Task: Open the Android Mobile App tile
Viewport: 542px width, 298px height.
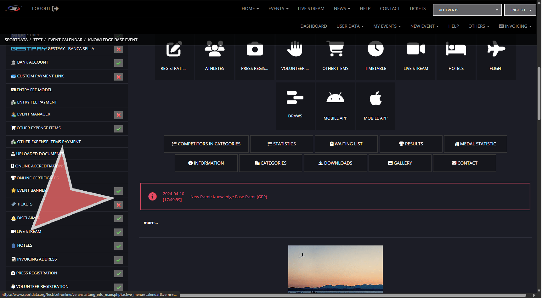Action: [335, 99]
